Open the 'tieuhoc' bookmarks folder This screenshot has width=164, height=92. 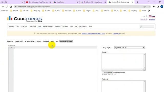pos(105,11)
